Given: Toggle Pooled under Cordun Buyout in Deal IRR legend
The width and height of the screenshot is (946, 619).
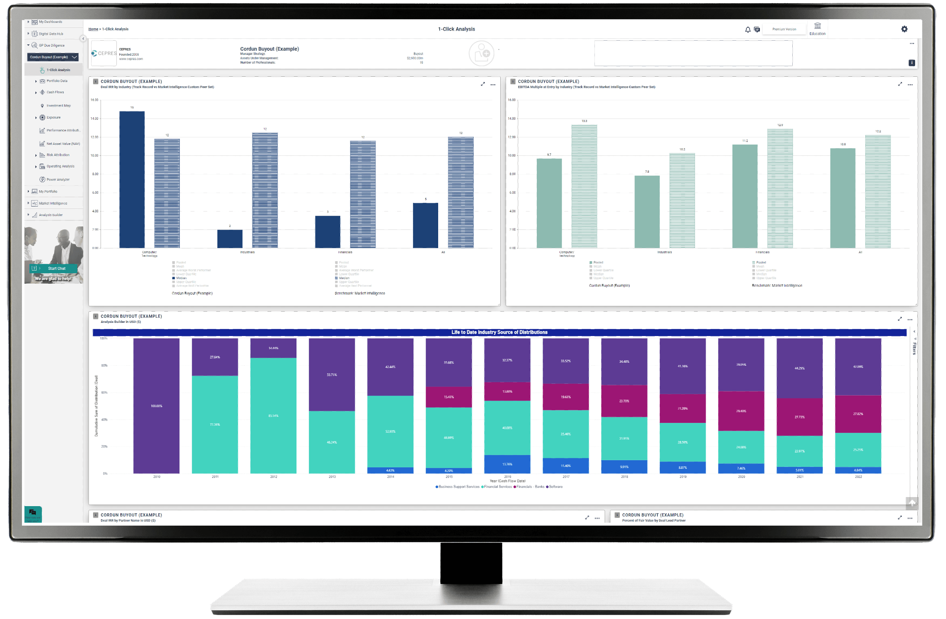Looking at the screenshot, I should coord(179,262).
